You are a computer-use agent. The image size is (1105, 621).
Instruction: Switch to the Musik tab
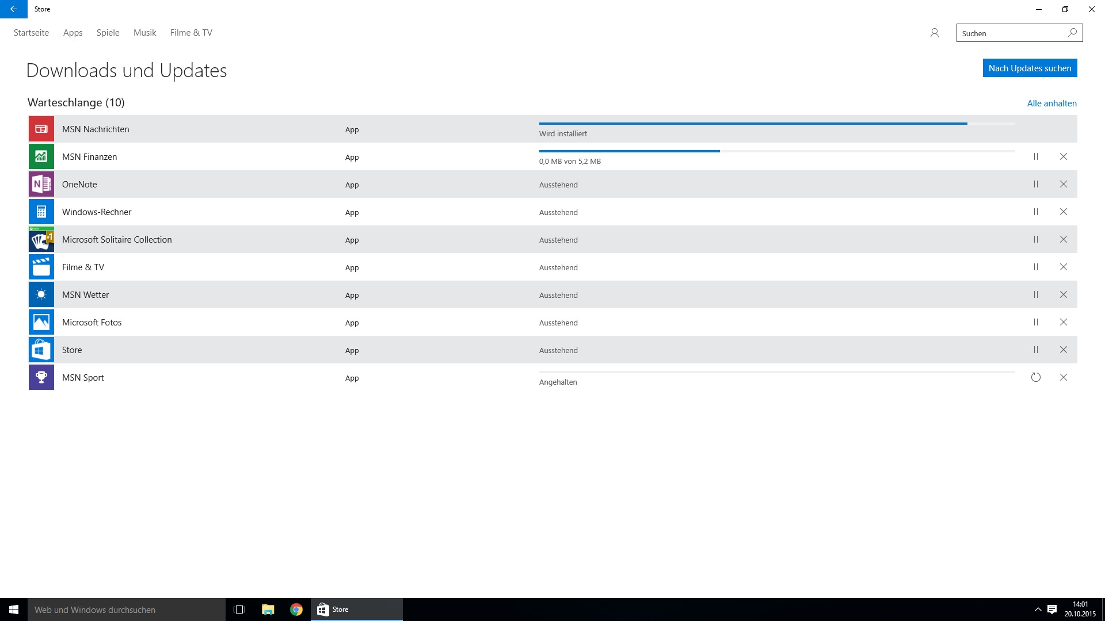(x=144, y=33)
